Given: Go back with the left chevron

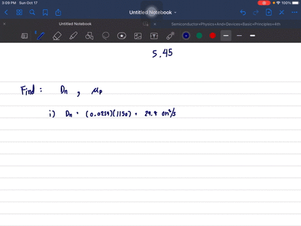Looking at the screenshot, I should [6, 13].
